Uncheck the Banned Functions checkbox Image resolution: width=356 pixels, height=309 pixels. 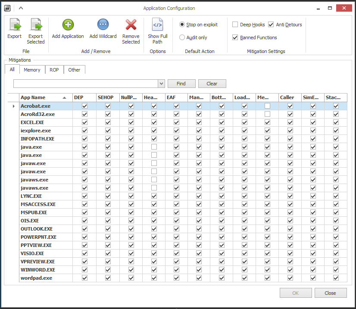pyautogui.click(x=235, y=37)
